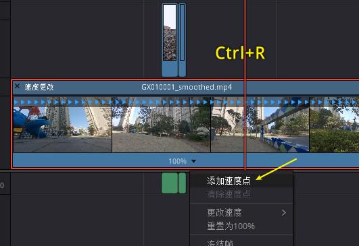The image size is (359, 246).
Task: Click the GX010001_smoothed.mp4 clip title
Action: (187, 87)
